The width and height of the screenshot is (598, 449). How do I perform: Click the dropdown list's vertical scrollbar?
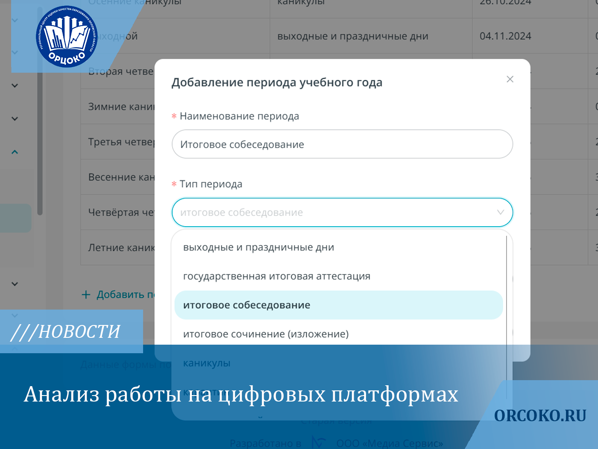(507, 299)
